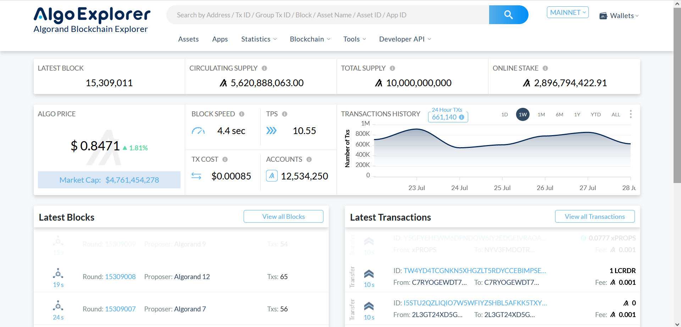The width and height of the screenshot is (681, 327).
Task: Open the MAINNET network dropdown
Action: pyautogui.click(x=567, y=12)
